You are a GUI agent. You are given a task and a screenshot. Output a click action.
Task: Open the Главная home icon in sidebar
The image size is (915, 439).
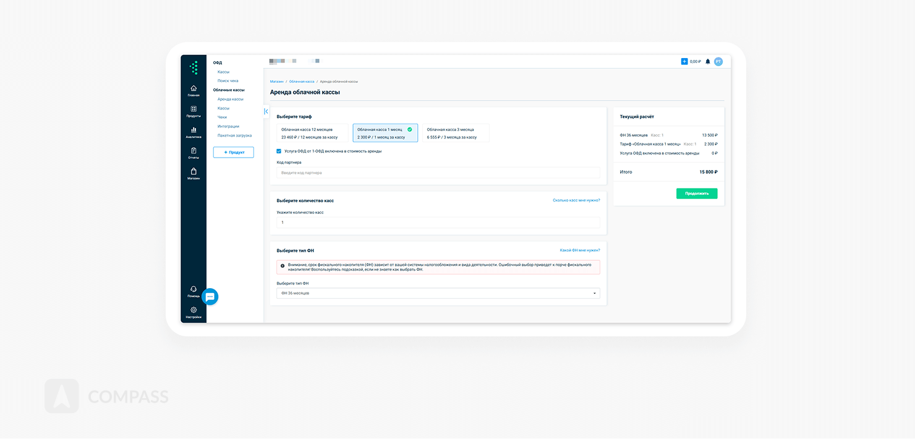(194, 88)
